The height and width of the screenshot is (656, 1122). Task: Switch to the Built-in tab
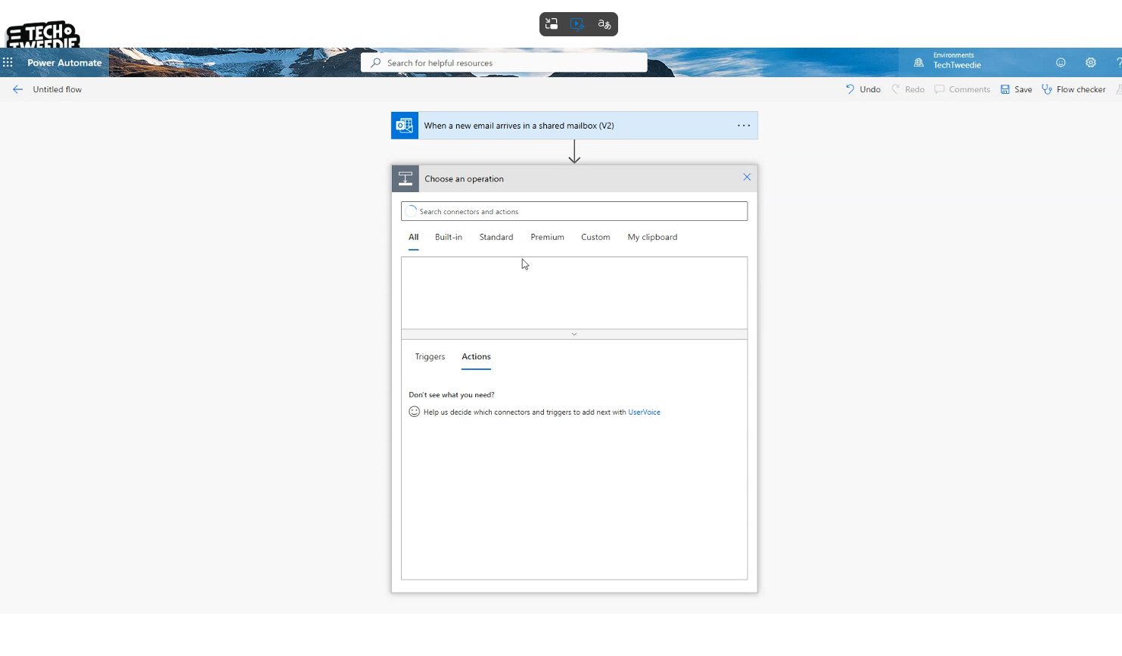tap(448, 237)
